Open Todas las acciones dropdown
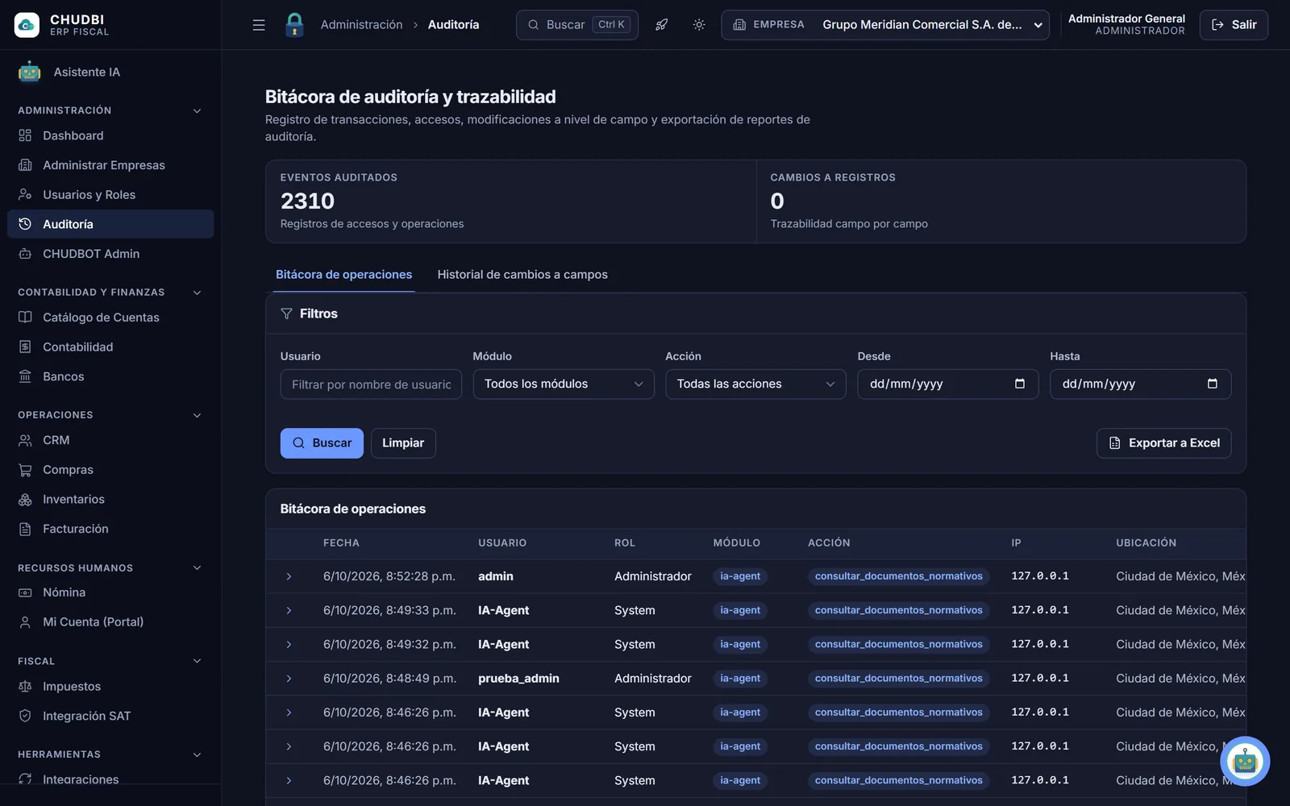 point(755,384)
